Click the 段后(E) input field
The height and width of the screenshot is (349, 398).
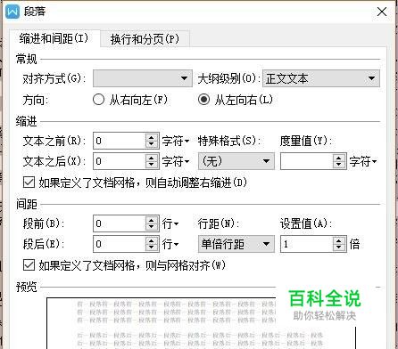point(120,244)
